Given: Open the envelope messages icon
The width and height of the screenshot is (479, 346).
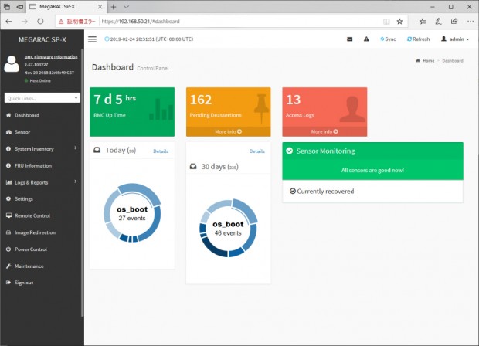Looking at the screenshot, I should point(350,39).
